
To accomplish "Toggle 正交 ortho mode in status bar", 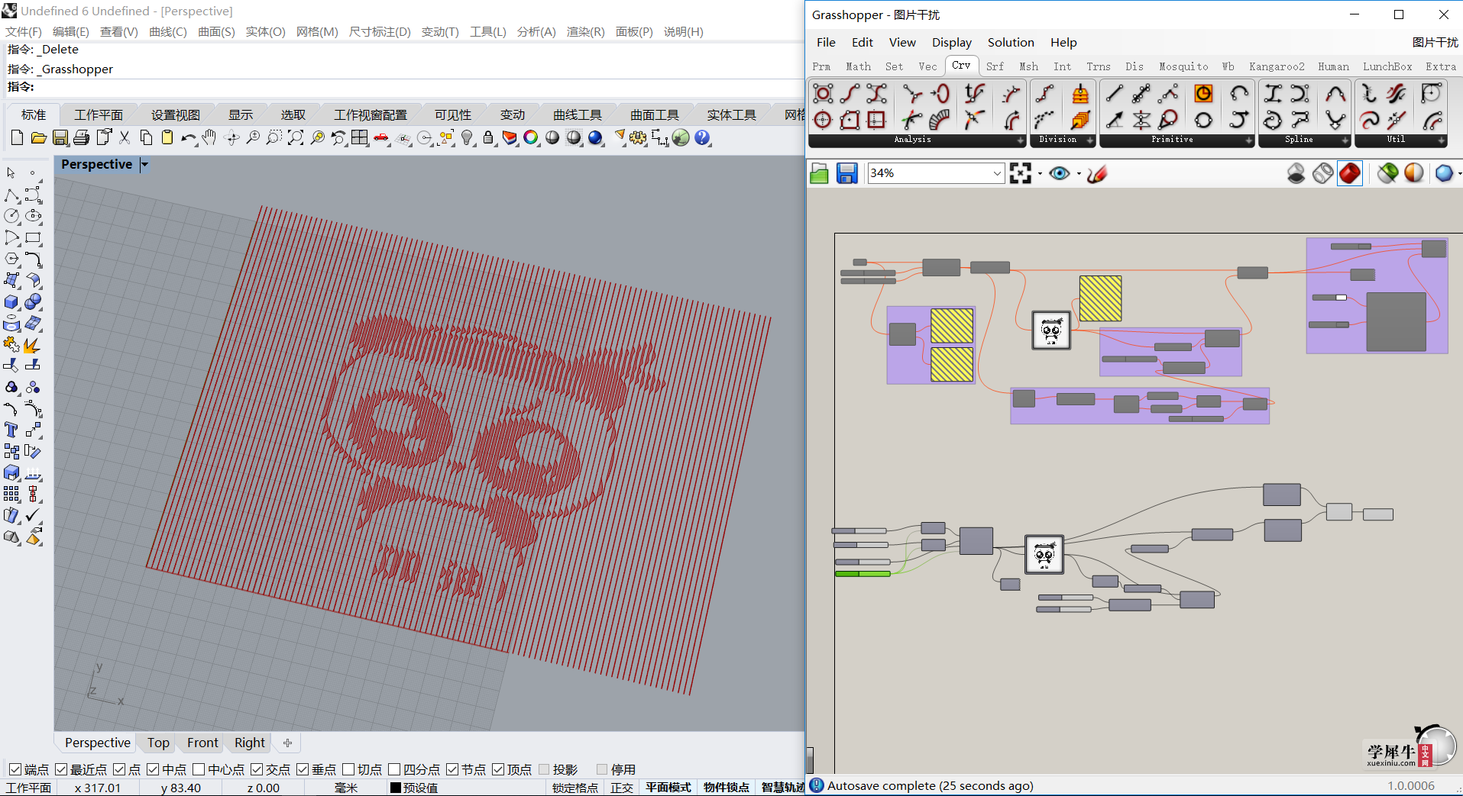I will tap(622, 788).
